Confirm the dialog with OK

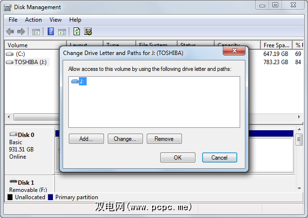point(178,158)
